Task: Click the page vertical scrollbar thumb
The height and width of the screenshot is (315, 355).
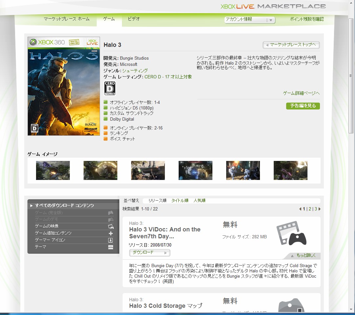Action: point(351,76)
